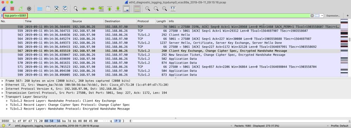
Task: Select packet 565 Server Hello, Certificate row
Action: (x=170, y=43)
